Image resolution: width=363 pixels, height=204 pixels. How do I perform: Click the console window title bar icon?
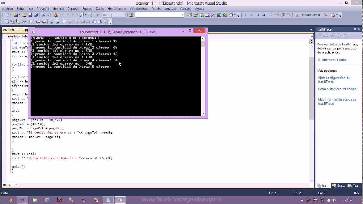point(33,32)
